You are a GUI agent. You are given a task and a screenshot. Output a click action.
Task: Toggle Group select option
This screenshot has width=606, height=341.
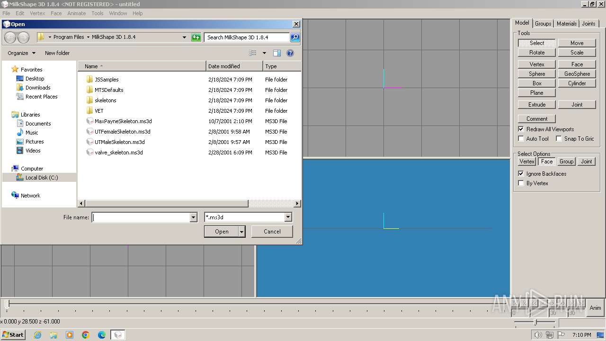[x=566, y=162]
